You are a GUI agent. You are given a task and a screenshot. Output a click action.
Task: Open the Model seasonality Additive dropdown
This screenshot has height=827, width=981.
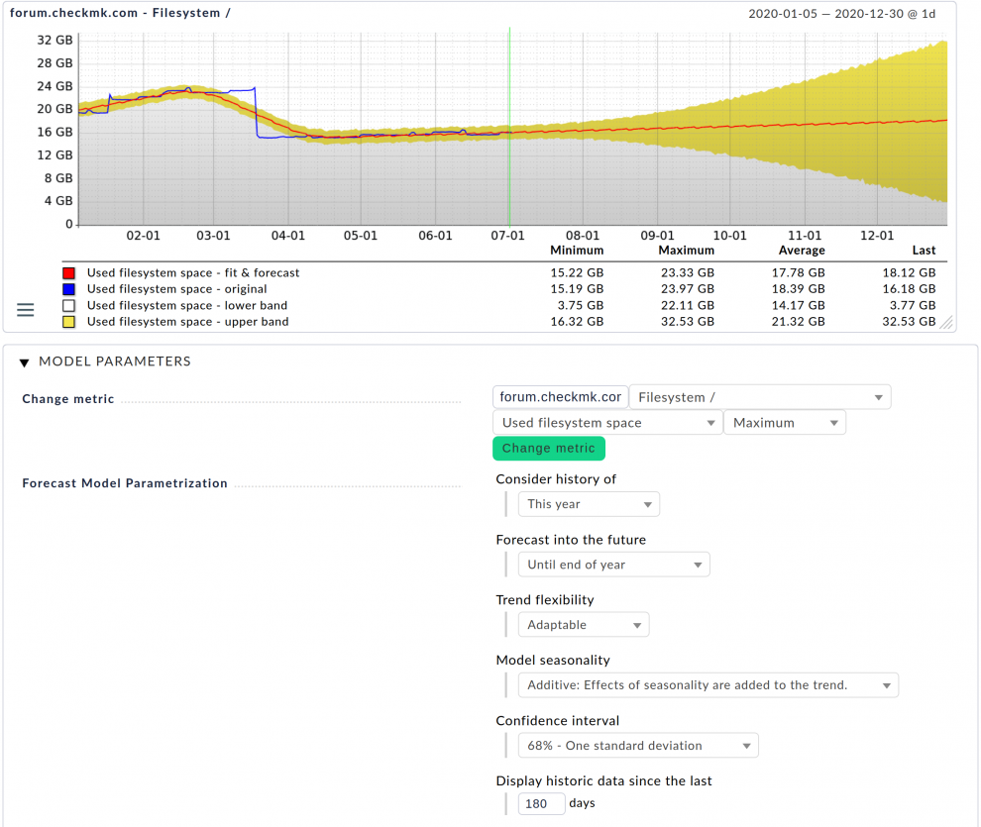point(708,685)
